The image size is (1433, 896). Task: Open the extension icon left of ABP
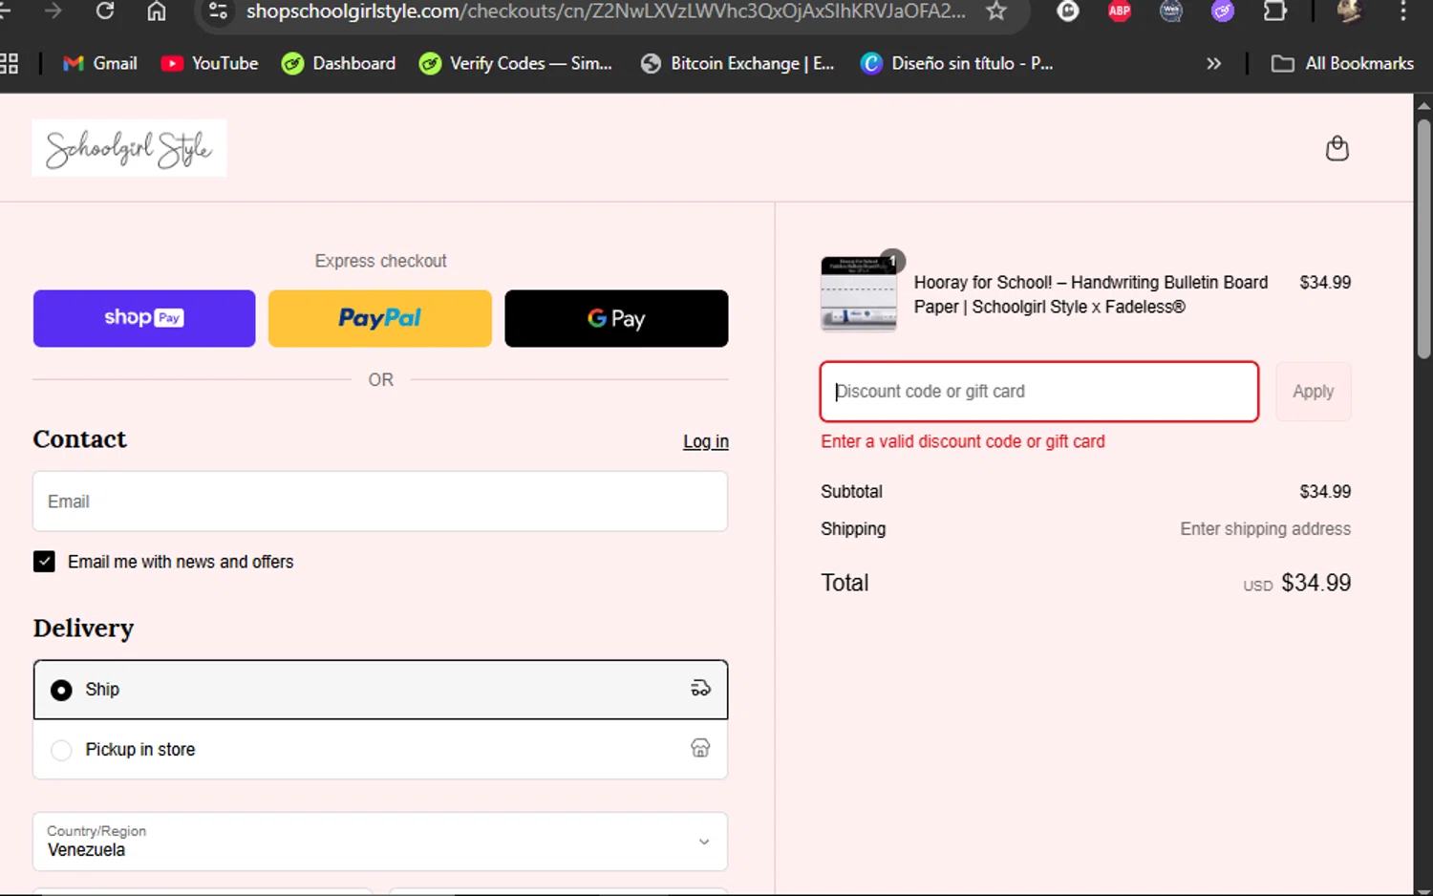coord(1068,11)
